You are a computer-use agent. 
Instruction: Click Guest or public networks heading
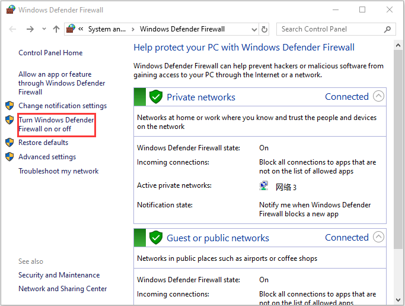(x=218, y=238)
